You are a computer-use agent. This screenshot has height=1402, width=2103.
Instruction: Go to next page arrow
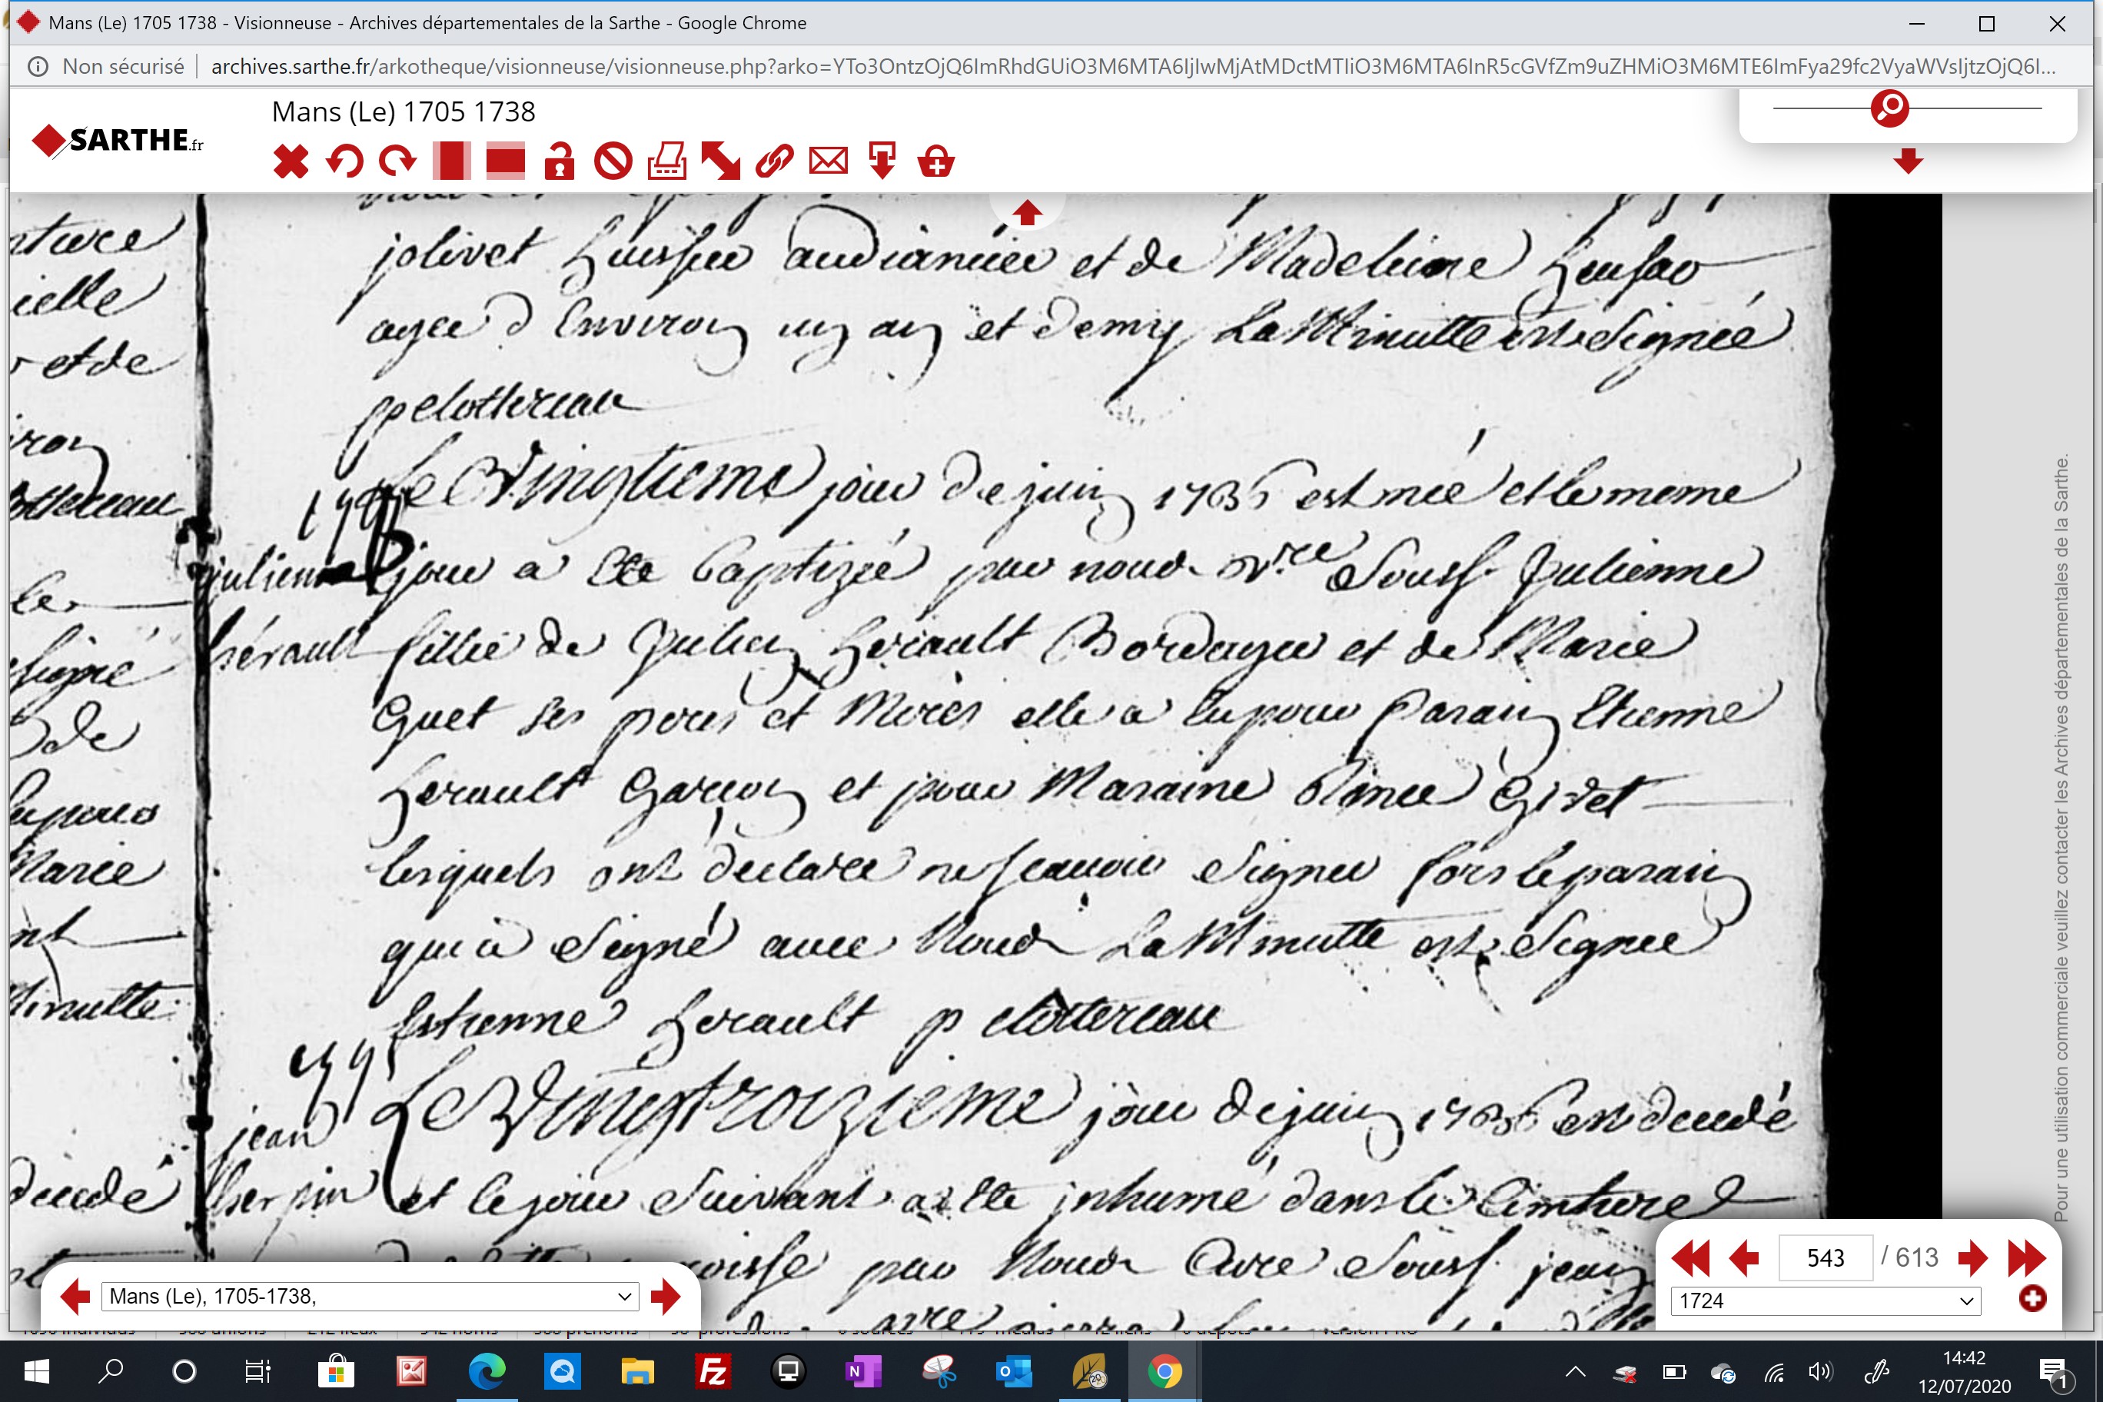[1972, 1258]
